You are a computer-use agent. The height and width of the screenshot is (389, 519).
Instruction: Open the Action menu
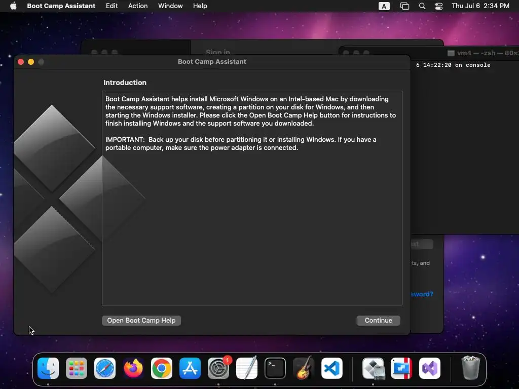tap(138, 6)
